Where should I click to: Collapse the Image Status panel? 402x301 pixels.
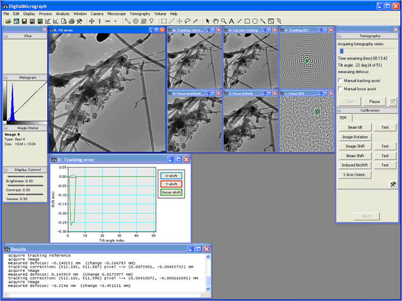coord(6,128)
